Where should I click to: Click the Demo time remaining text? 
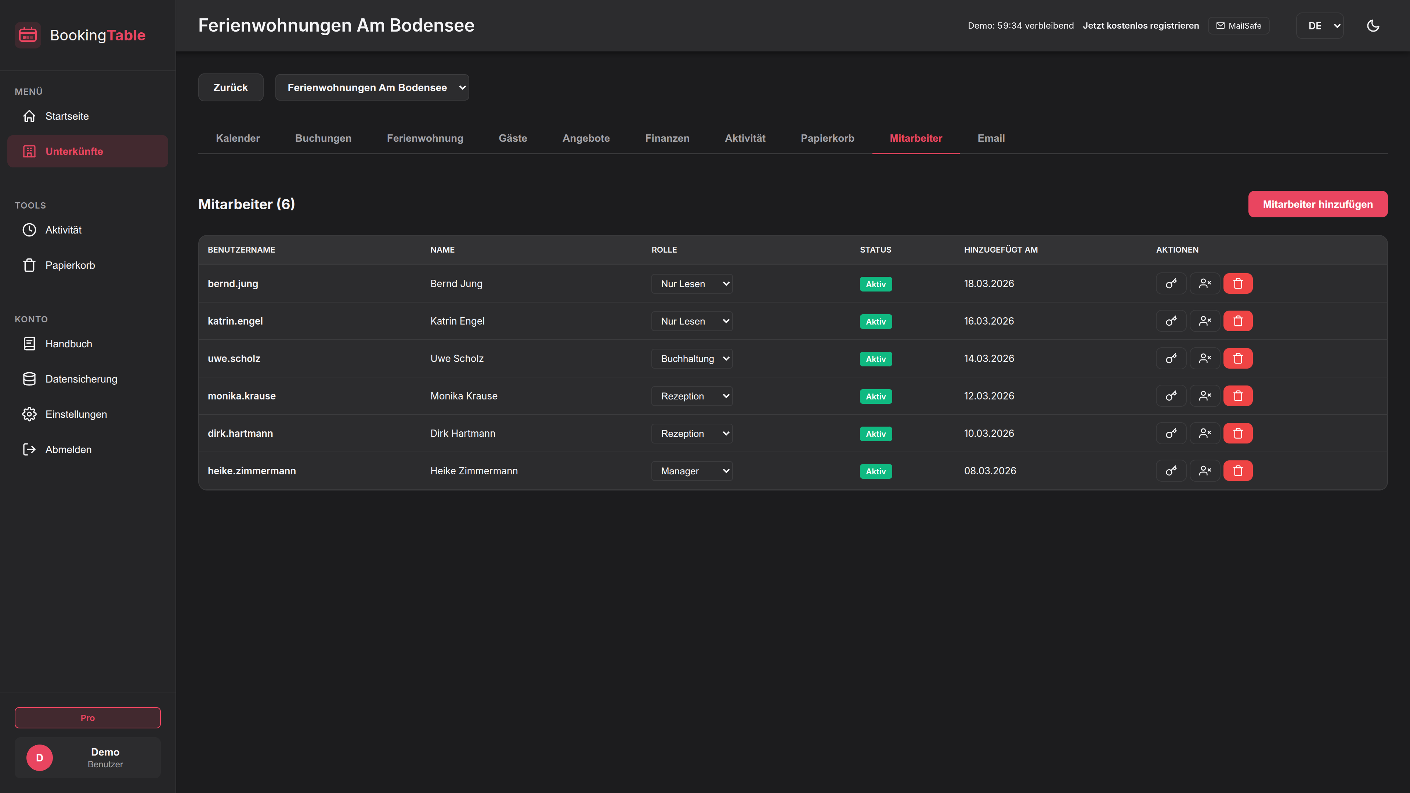point(1021,26)
